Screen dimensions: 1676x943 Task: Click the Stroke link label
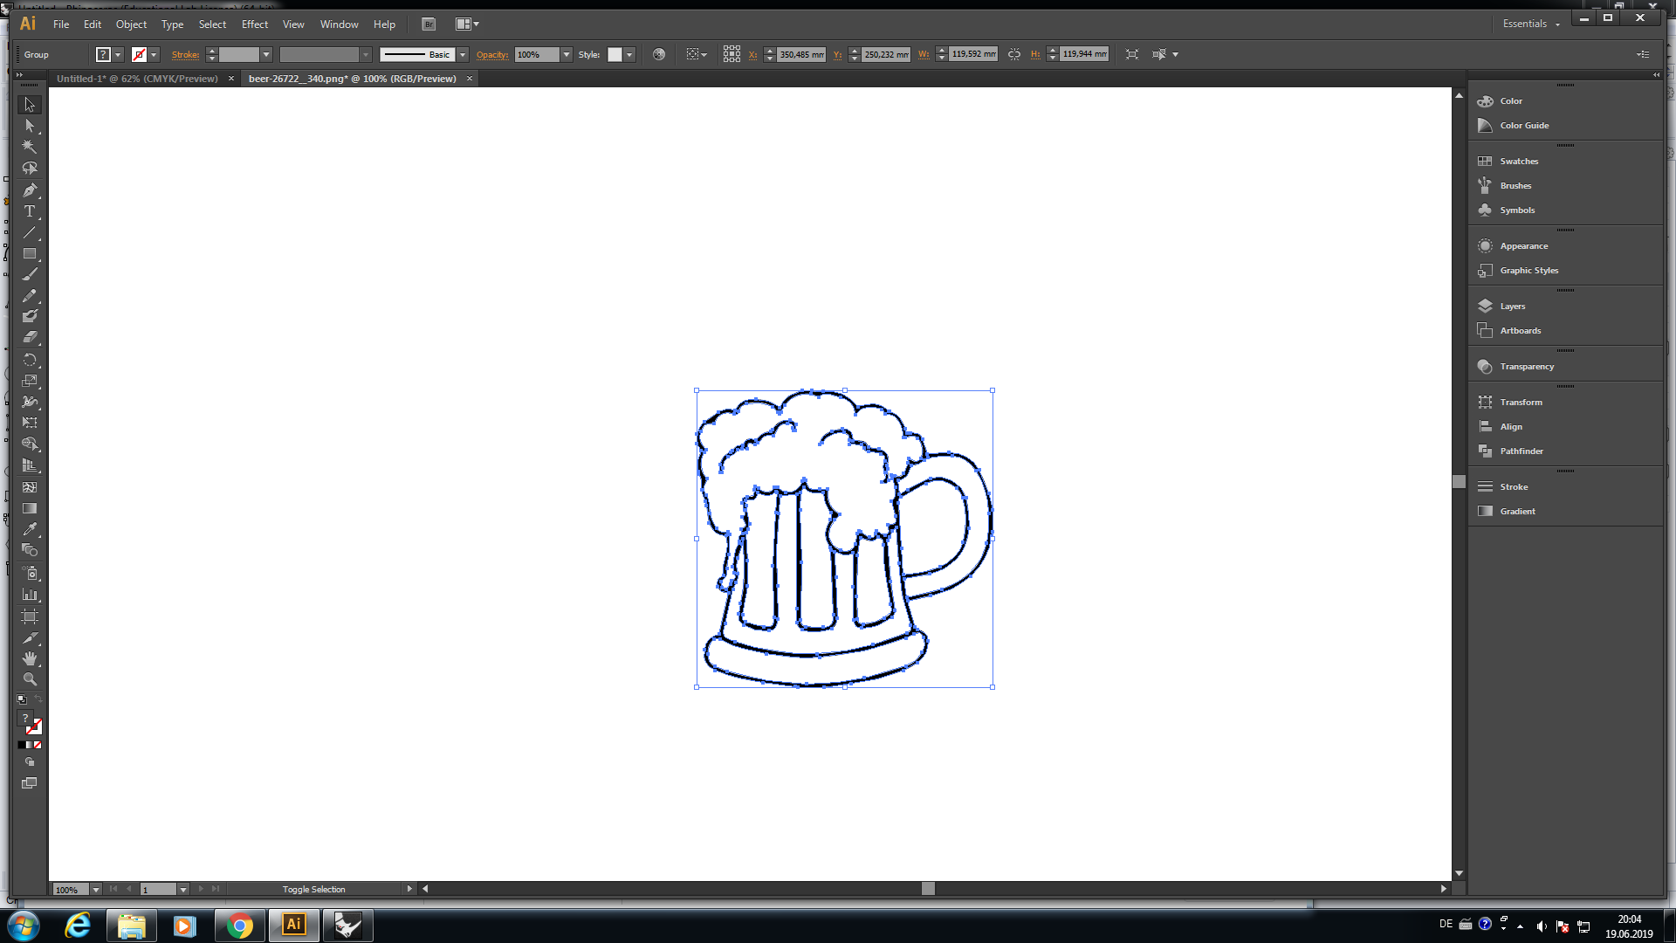point(185,54)
